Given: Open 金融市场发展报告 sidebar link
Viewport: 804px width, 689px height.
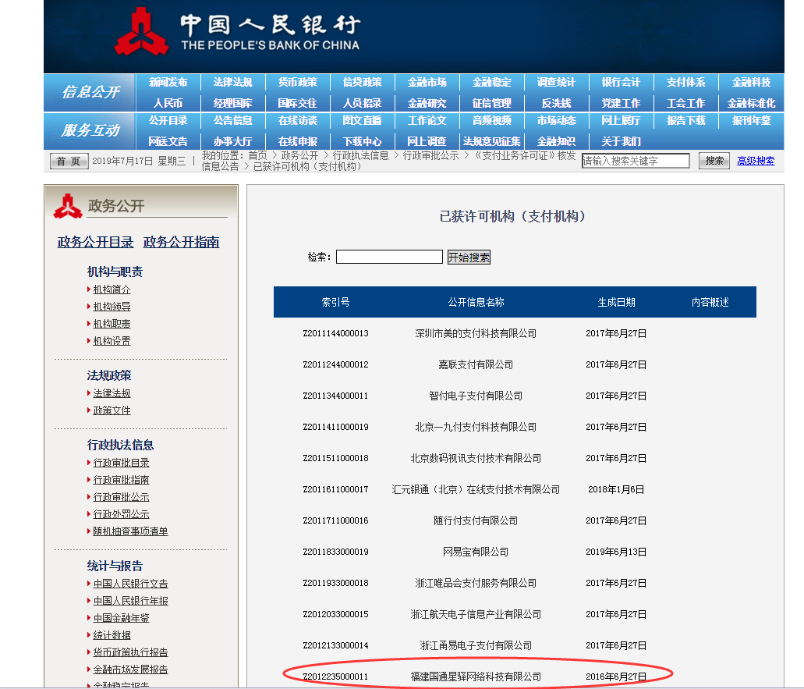Looking at the screenshot, I should coord(130,669).
